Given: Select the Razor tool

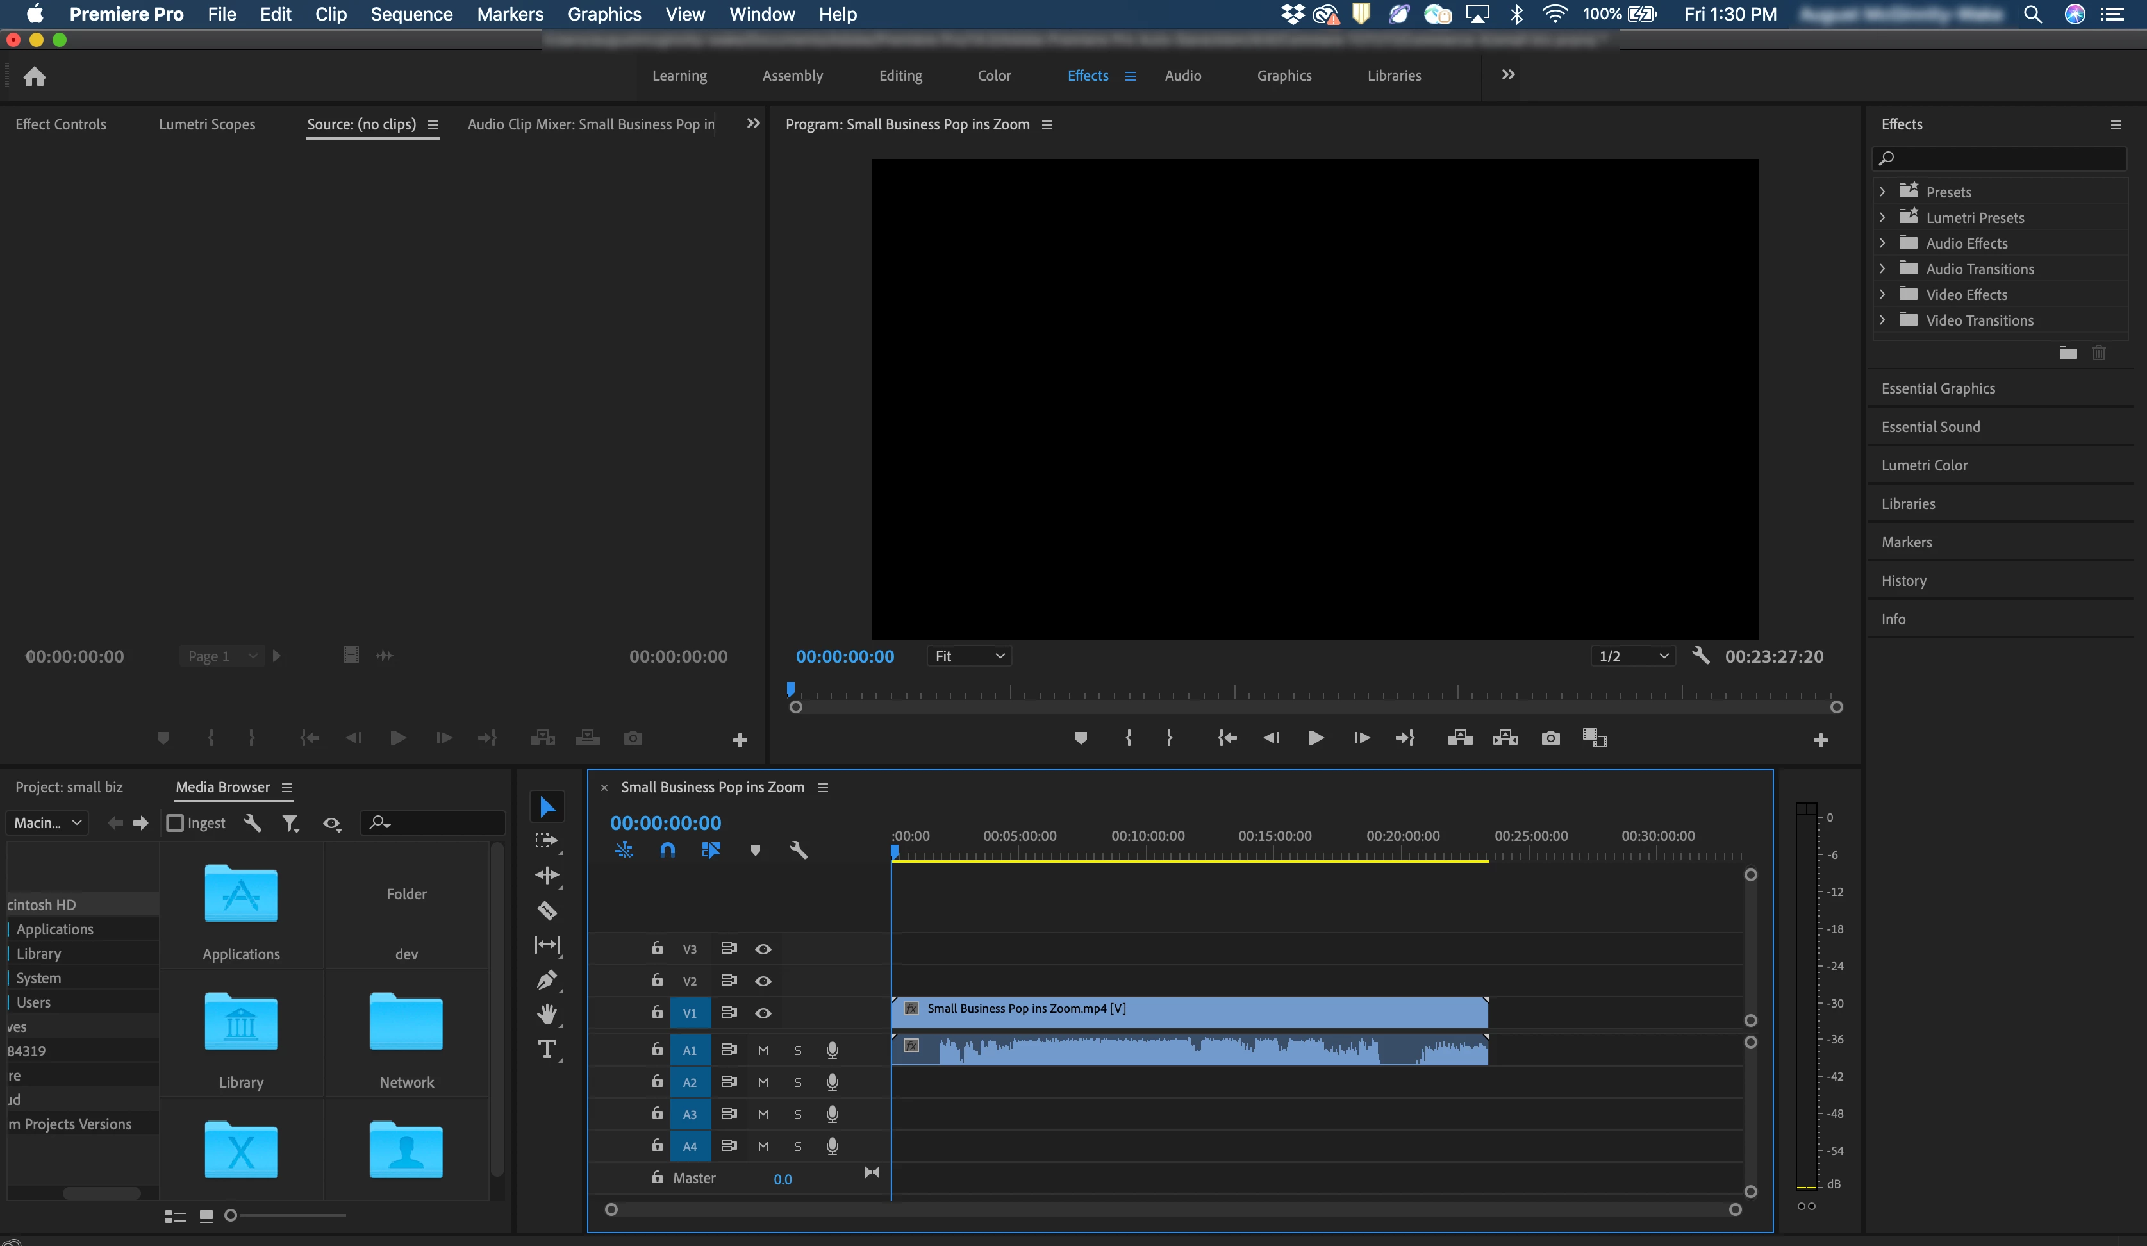Looking at the screenshot, I should click(547, 910).
